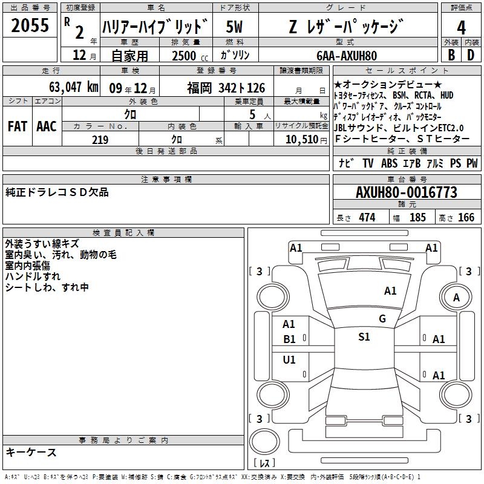Select model code 6AA-AXUH80
The height and width of the screenshot is (484, 484).
point(347,56)
